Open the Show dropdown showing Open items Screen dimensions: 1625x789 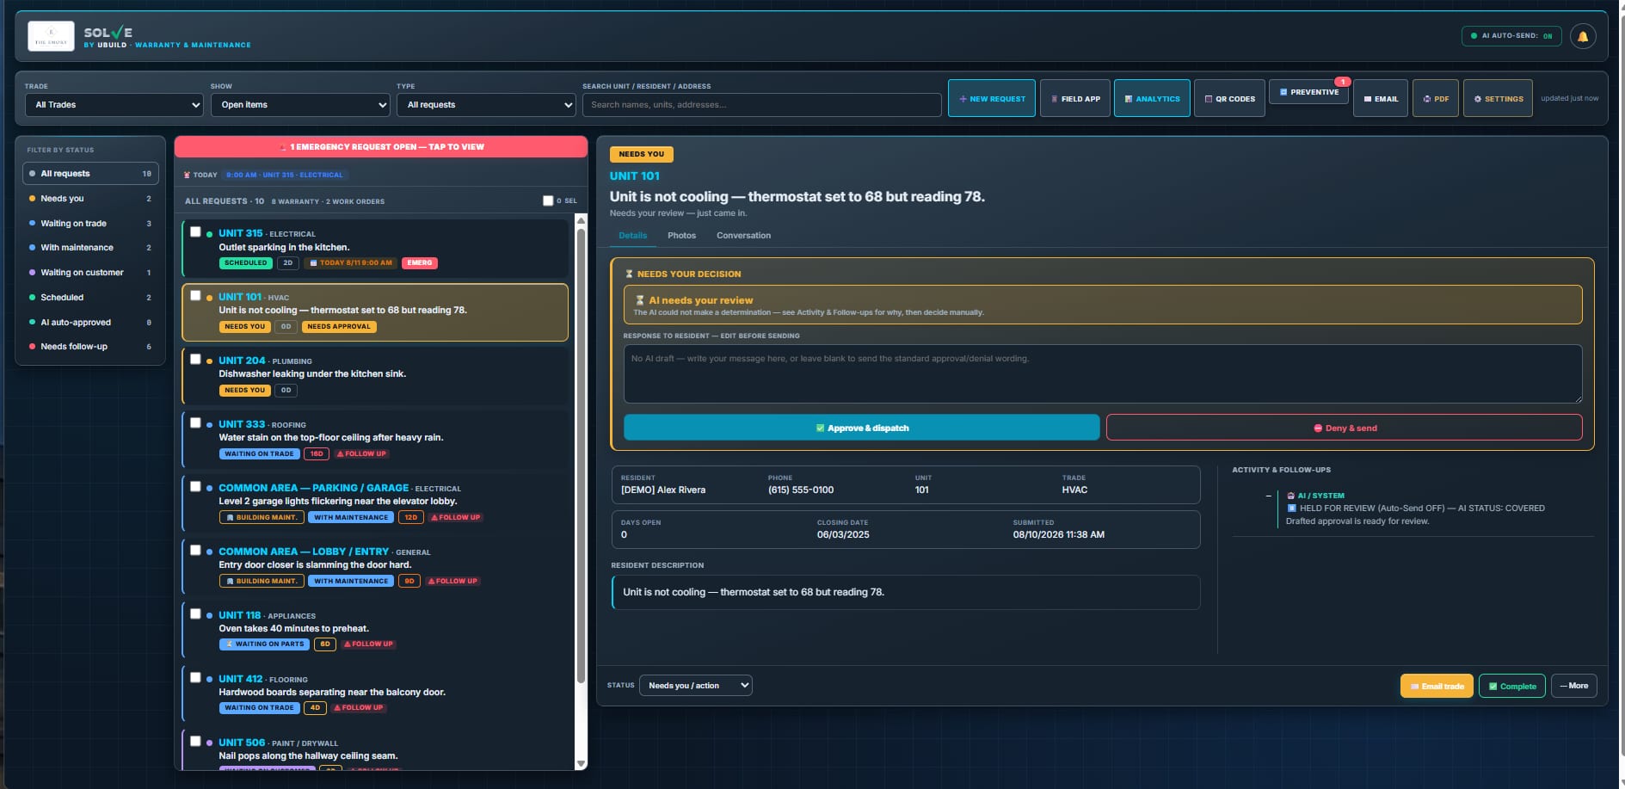click(x=300, y=105)
